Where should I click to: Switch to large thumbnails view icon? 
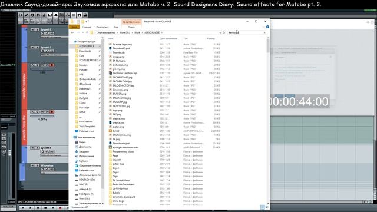pyautogui.click(x=267, y=207)
